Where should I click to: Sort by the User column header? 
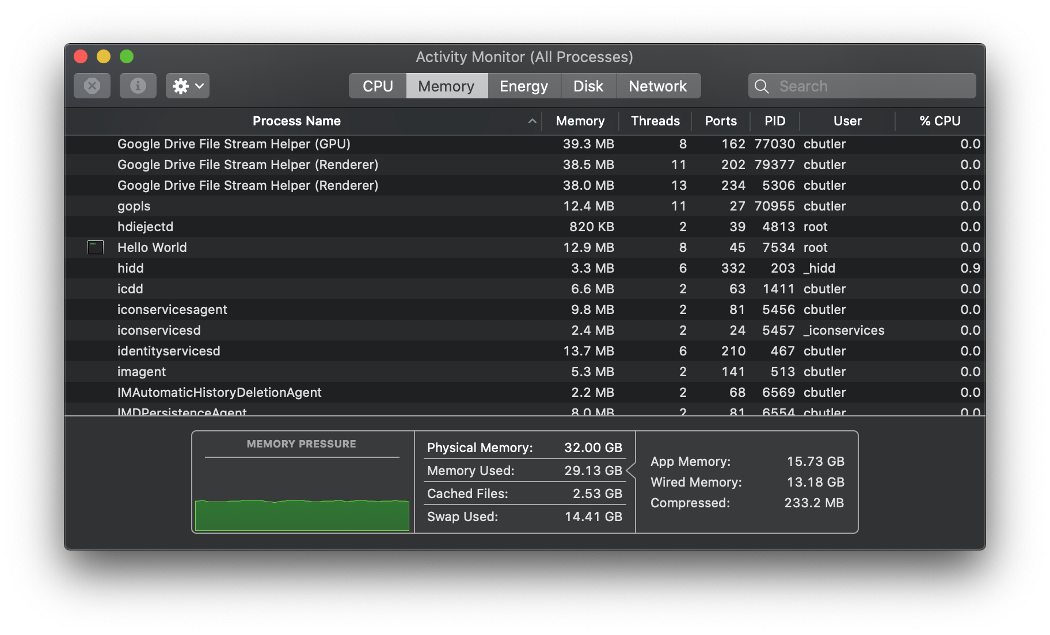(847, 121)
